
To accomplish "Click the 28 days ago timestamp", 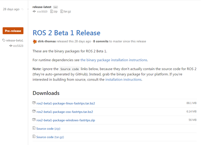I will (x=11, y=9).
